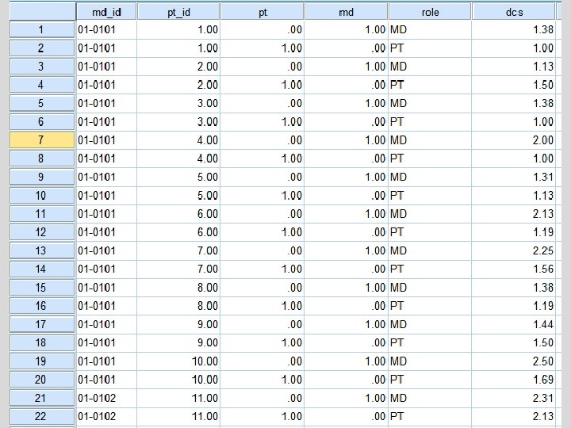Viewport: 571px width, 428px height.
Task: Select row header 11
Action: tap(42, 214)
